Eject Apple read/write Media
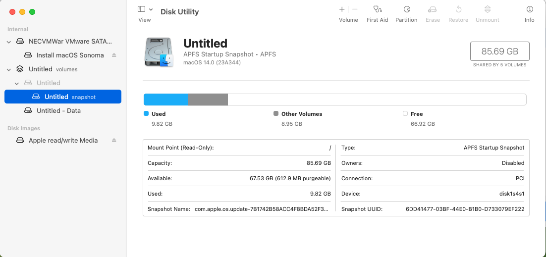Image resolution: width=546 pixels, height=257 pixels. (x=114, y=140)
